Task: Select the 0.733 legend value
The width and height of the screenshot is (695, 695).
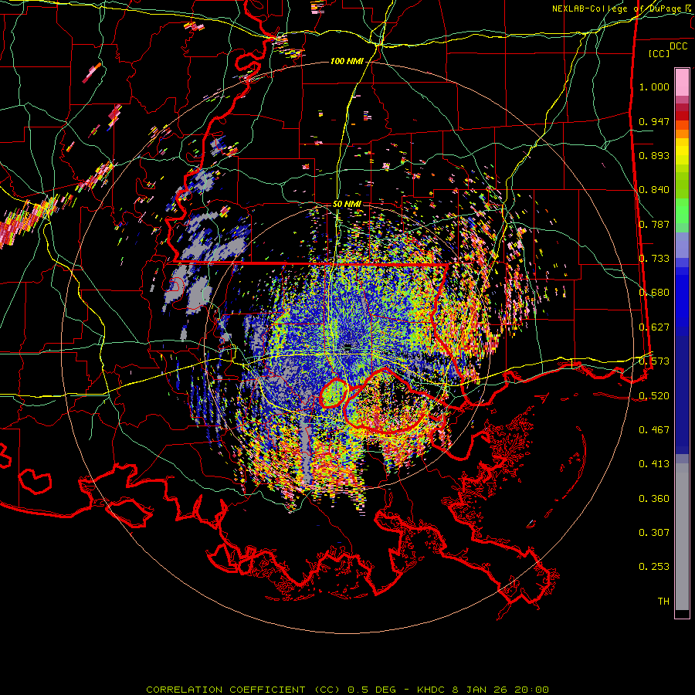Action: (654, 259)
